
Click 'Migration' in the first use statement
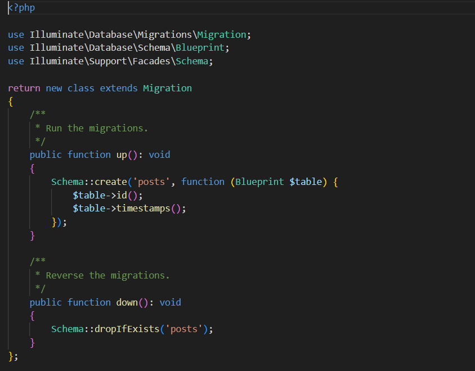[x=221, y=34]
